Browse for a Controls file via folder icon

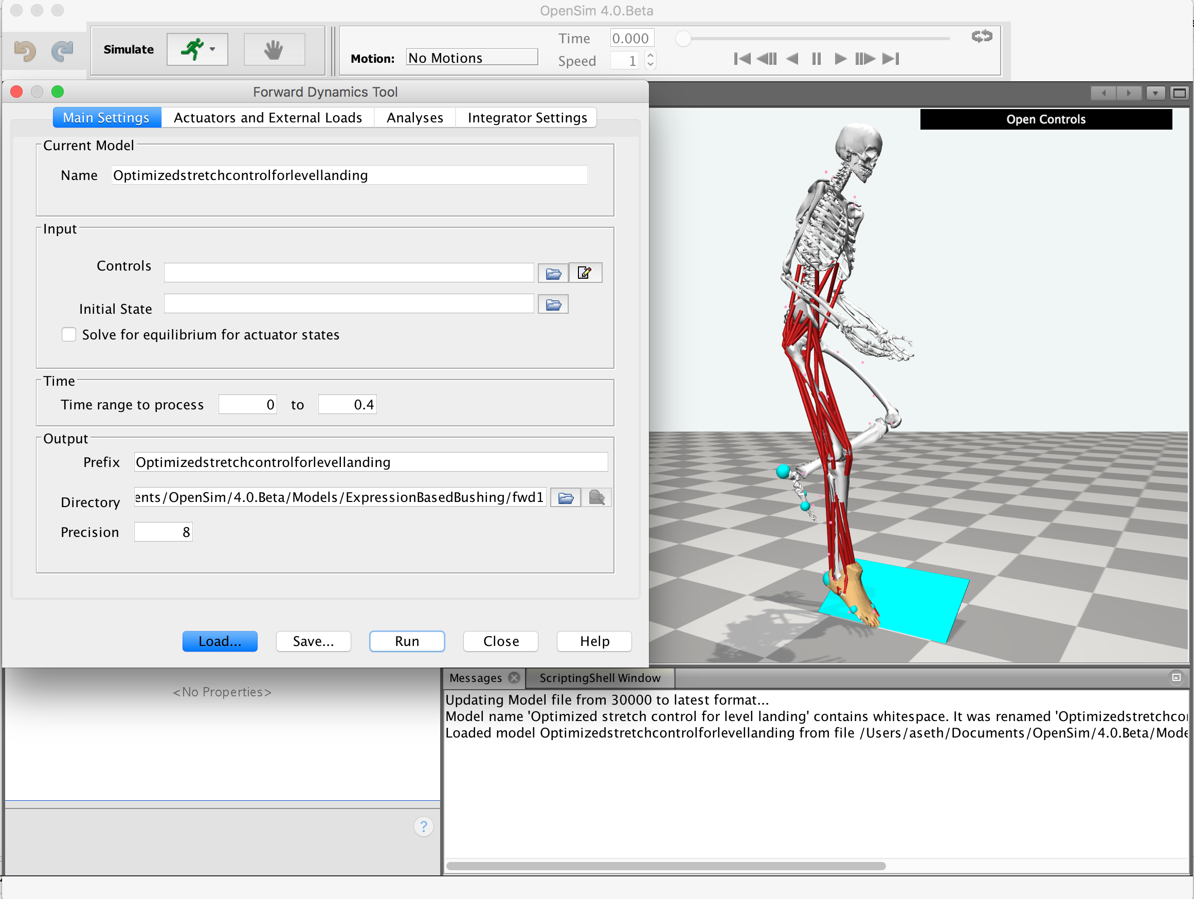pos(553,273)
